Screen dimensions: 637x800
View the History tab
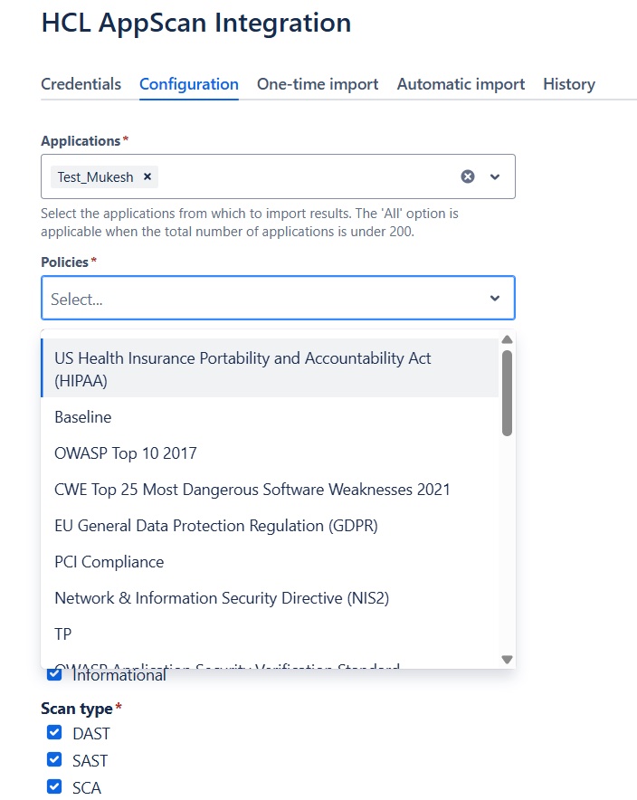tap(569, 84)
